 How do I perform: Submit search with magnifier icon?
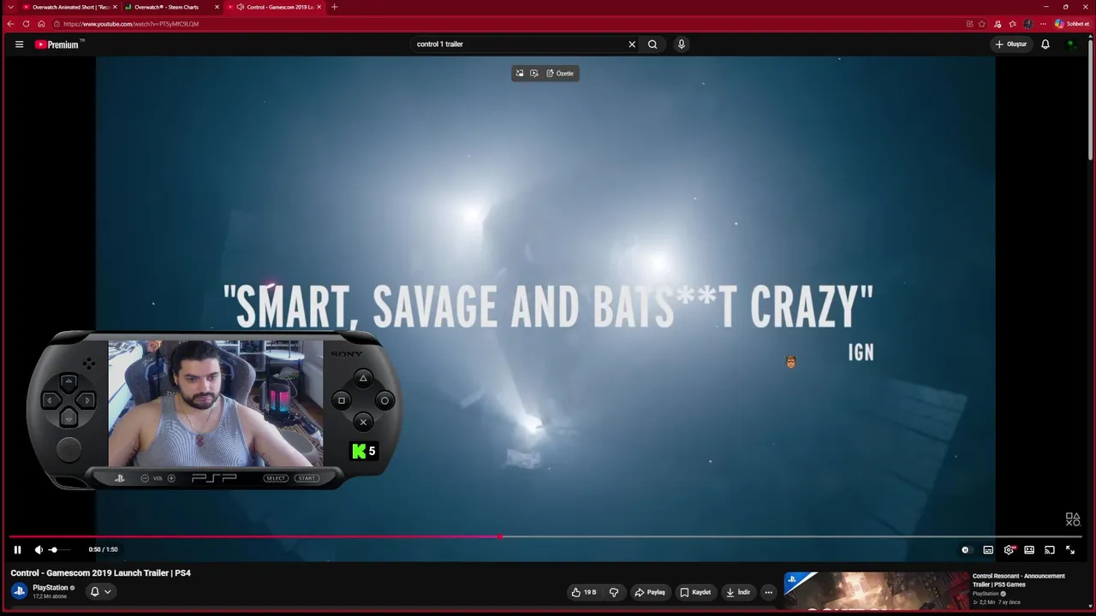652,44
